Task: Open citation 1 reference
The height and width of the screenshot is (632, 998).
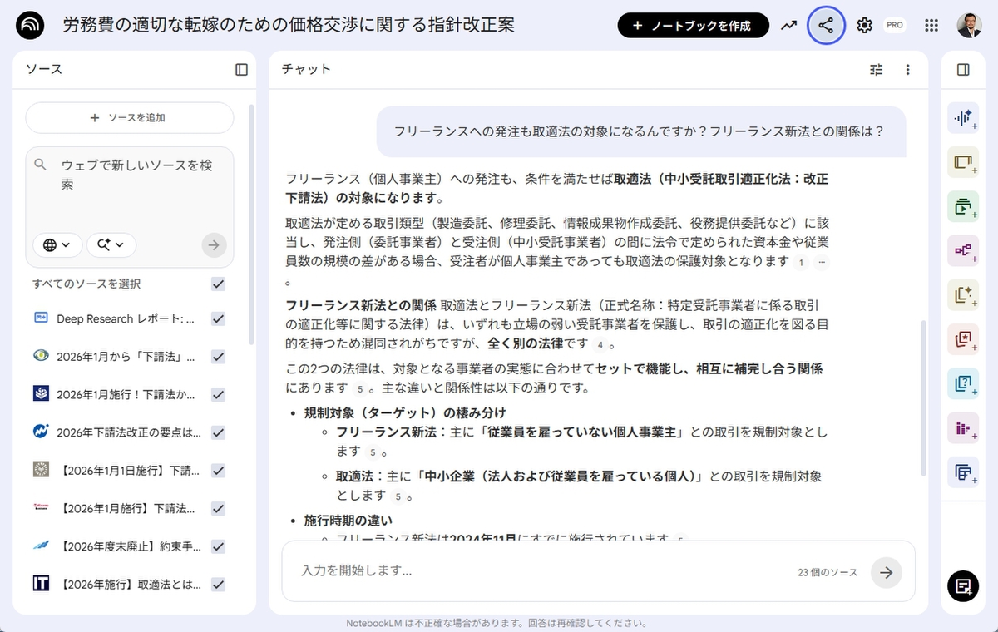Action: [x=800, y=262]
